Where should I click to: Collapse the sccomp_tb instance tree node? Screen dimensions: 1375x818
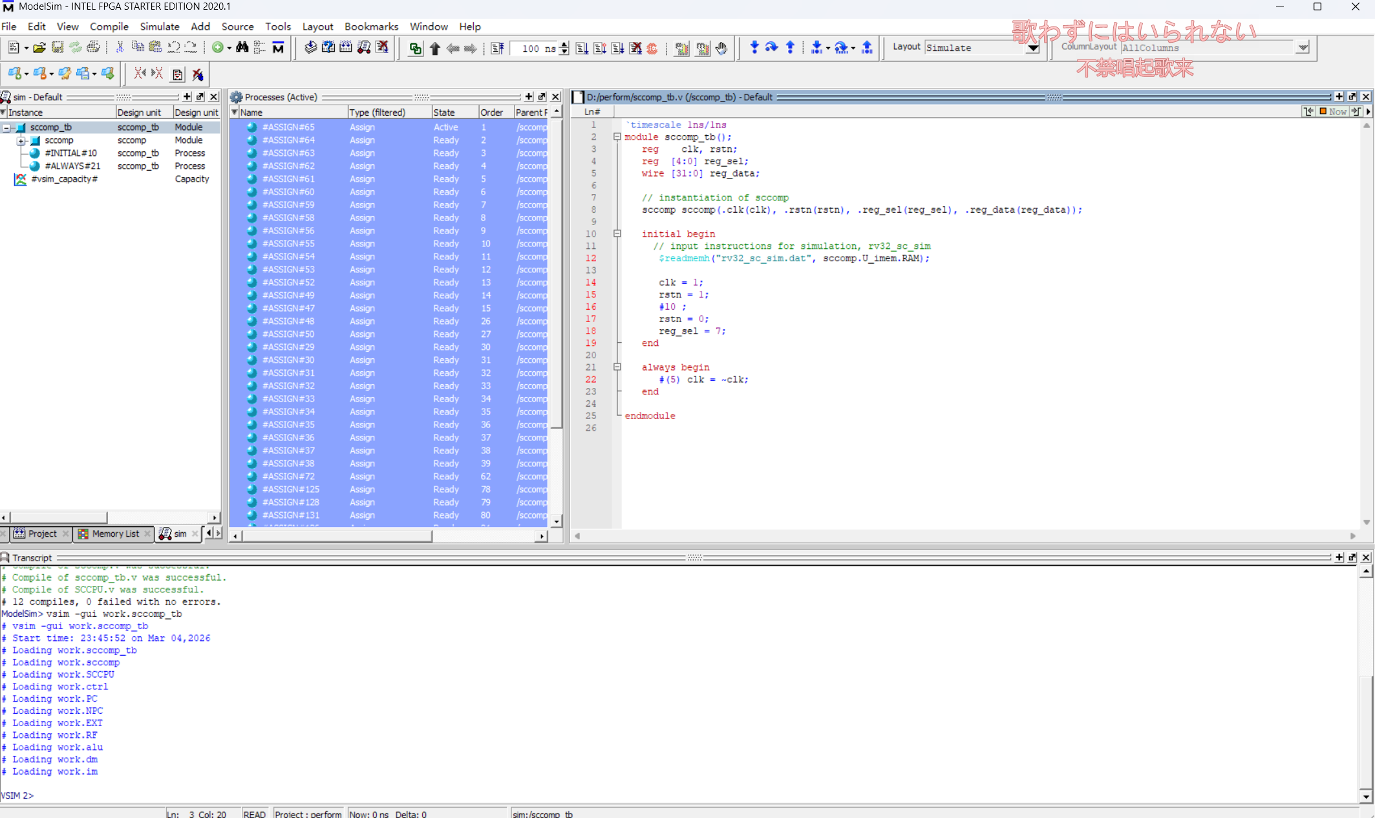[6, 127]
